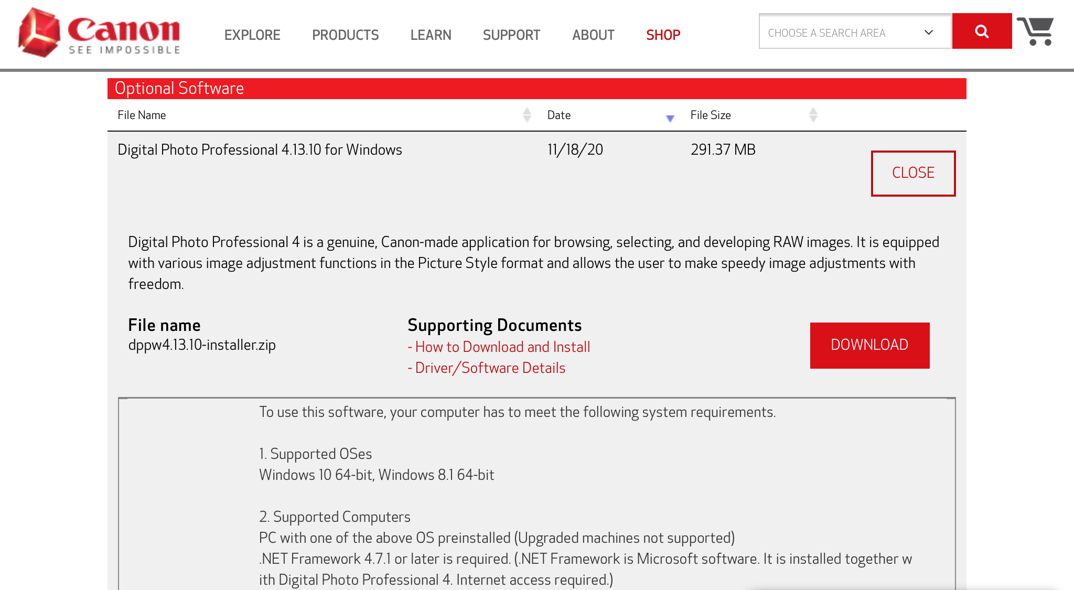
Task: Click the Date column header
Action: (559, 115)
